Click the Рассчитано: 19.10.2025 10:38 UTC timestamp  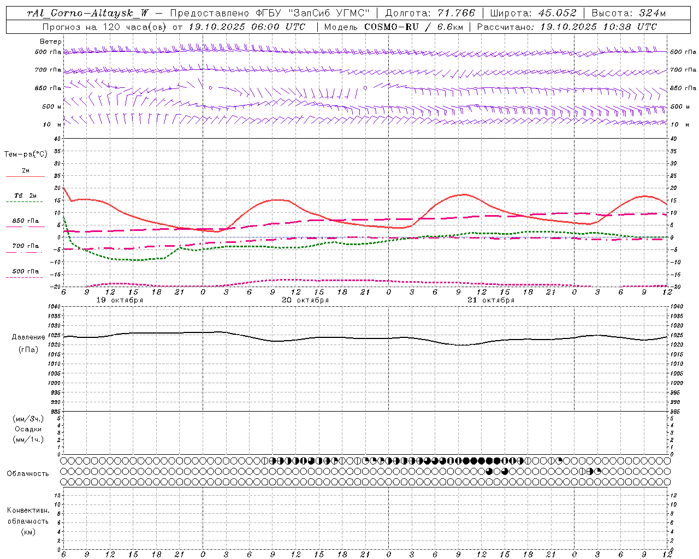(x=567, y=27)
